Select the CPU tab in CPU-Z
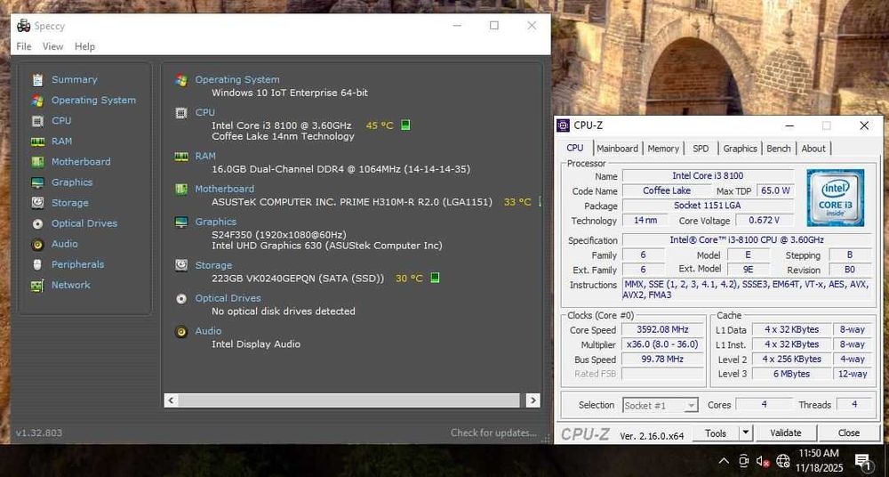The width and height of the screenshot is (889, 477). pos(575,148)
